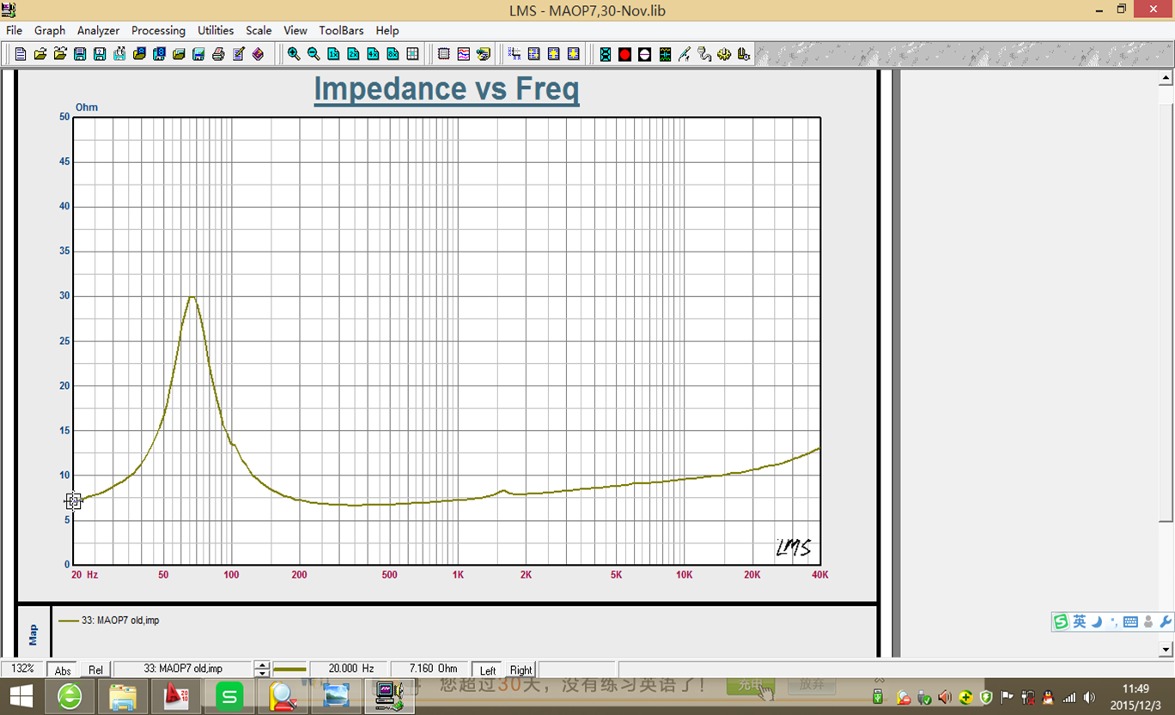1175x715 pixels.
Task: Click the white circle icon with line
Action: tap(645, 54)
